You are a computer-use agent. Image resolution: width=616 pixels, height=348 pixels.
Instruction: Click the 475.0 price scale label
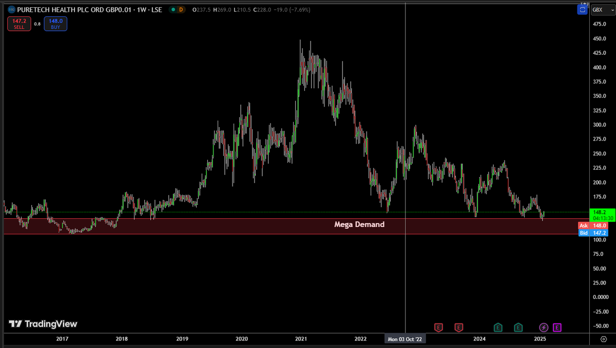(600, 24)
